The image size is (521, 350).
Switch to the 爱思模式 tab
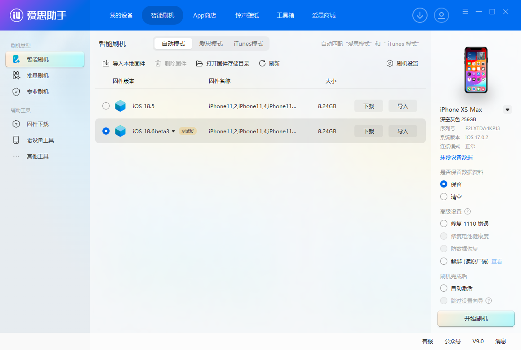pyautogui.click(x=211, y=44)
